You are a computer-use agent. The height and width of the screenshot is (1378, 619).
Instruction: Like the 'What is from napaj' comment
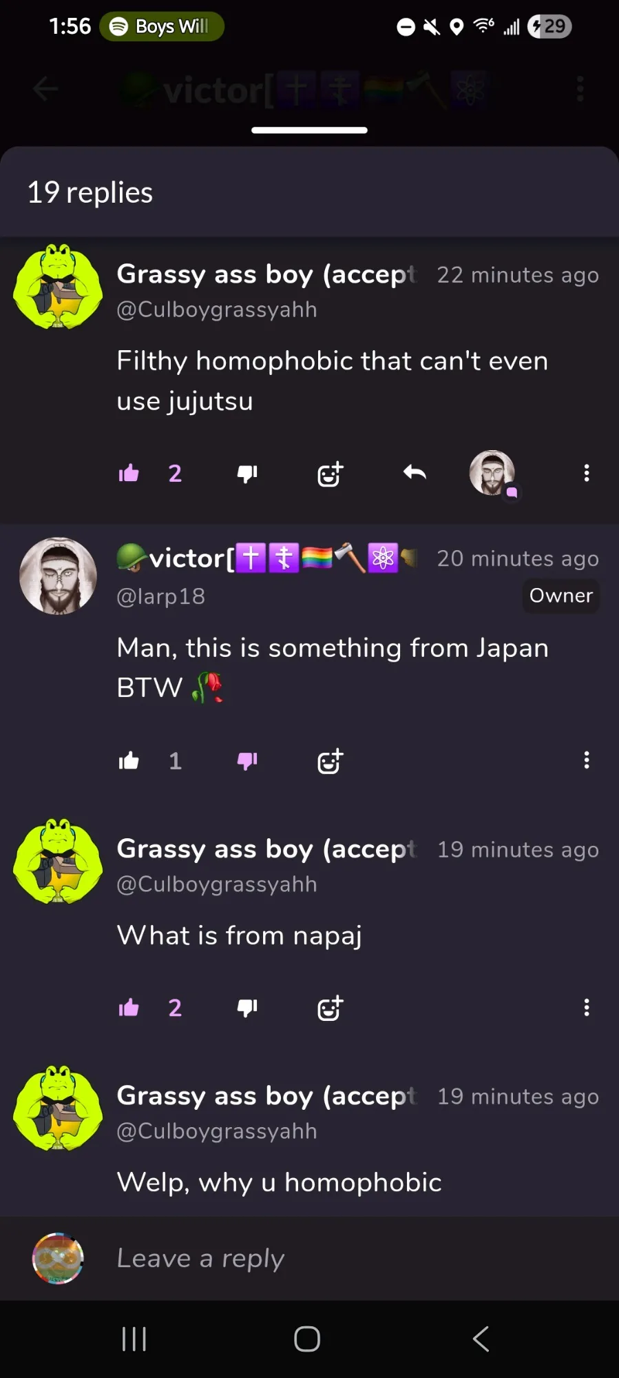click(129, 1008)
